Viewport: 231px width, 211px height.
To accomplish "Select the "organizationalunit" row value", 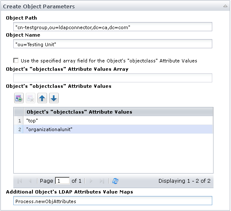I will pos(118,129).
